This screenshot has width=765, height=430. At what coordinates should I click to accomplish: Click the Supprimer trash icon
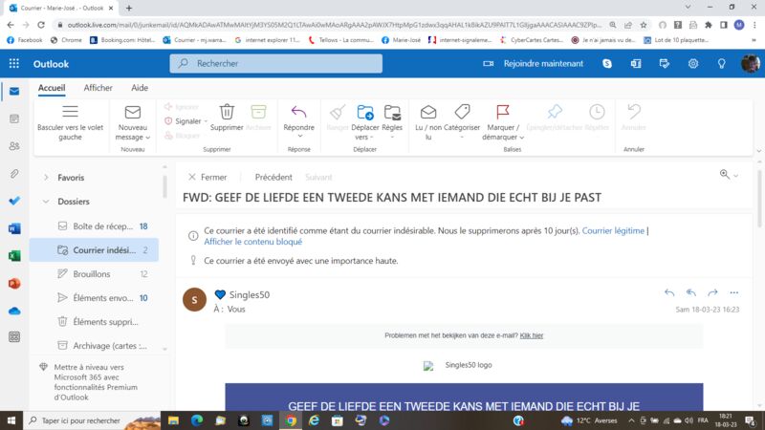pyautogui.click(x=227, y=113)
